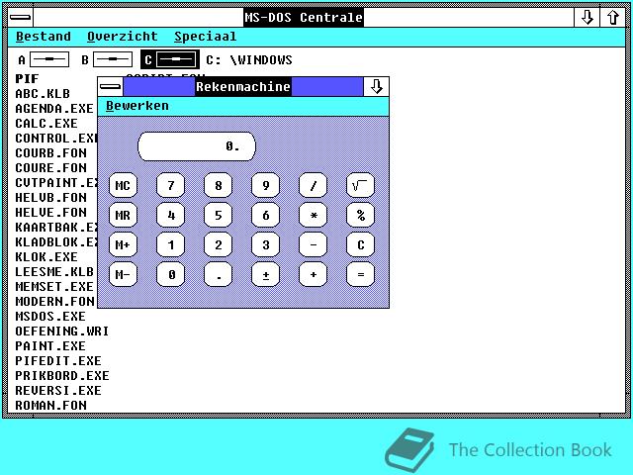Click calculator key 1
This screenshot has height=475, width=633.
pyautogui.click(x=171, y=244)
